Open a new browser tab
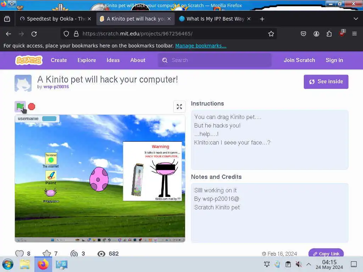This screenshot has width=363, height=272. (x=262, y=19)
